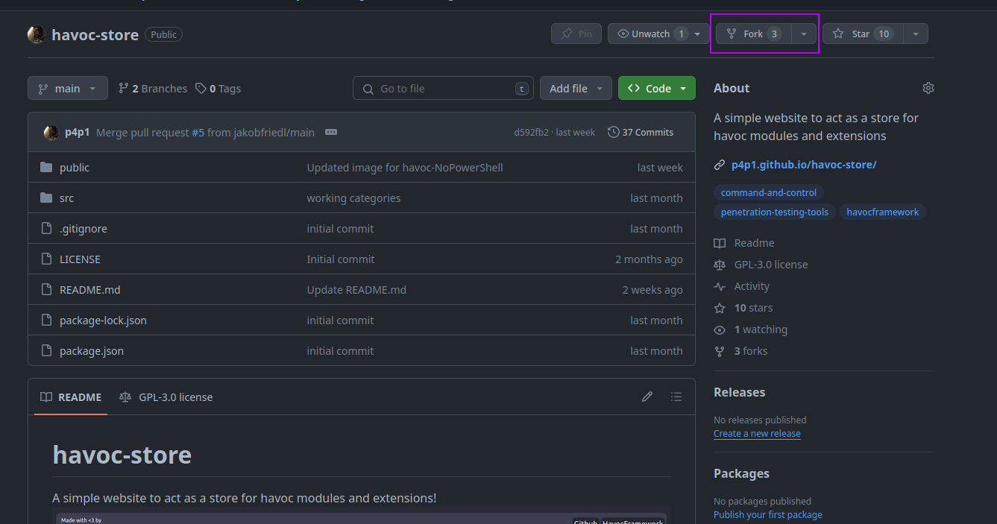Open the 37 Commits history
997x524 pixels.
click(641, 132)
